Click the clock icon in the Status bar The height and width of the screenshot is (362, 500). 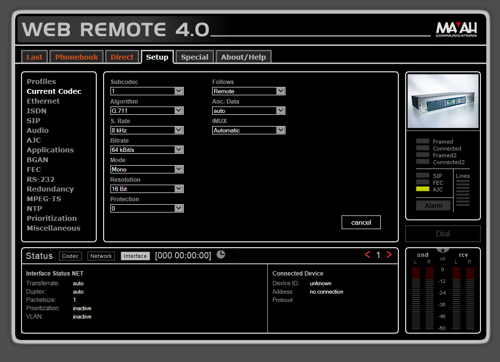coord(220,255)
